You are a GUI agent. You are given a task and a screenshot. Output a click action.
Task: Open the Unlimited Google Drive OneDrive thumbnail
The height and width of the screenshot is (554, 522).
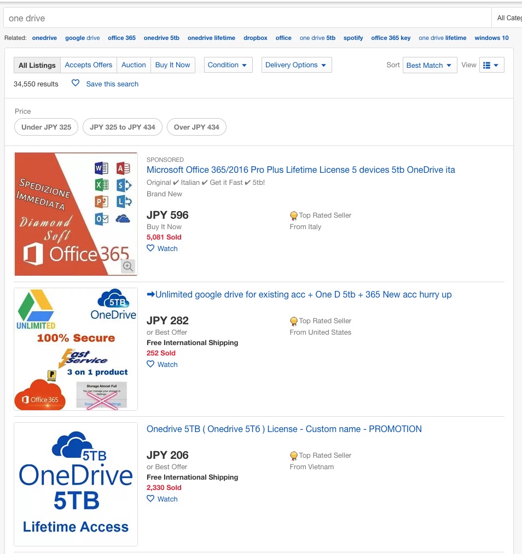tap(76, 349)
